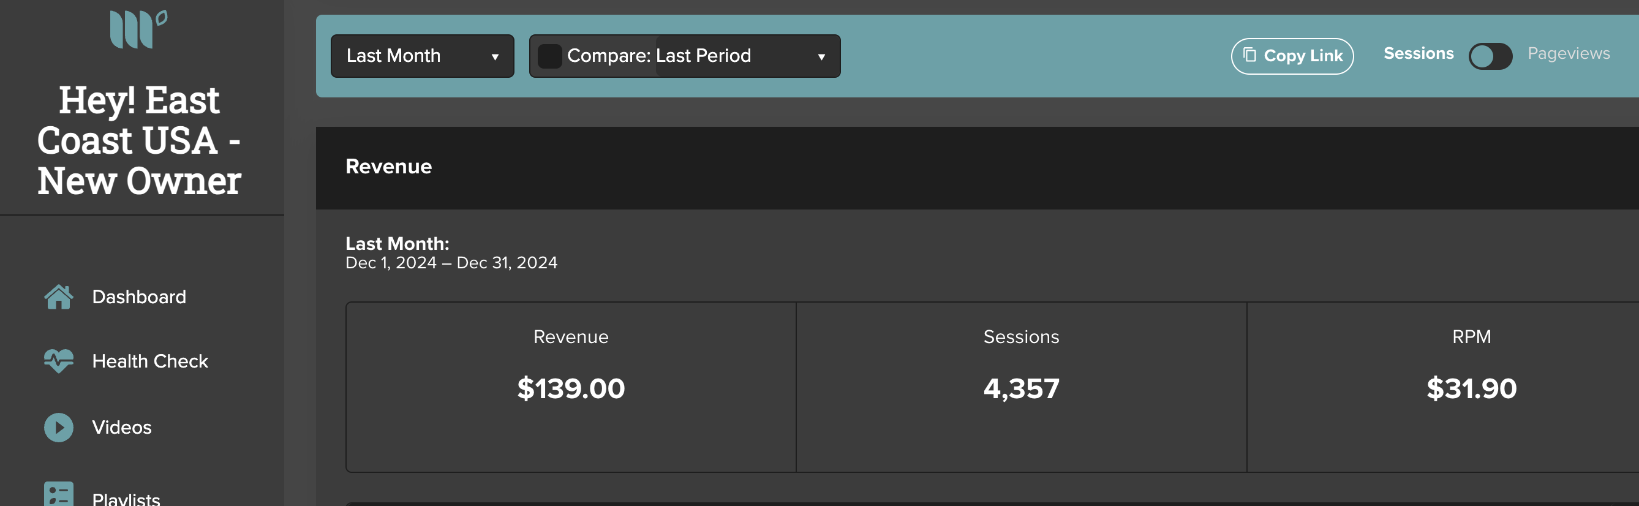Viewport: 1639px width, 506px height.
Task: Open Health Check menu item
Action: [x=150, y=361]
